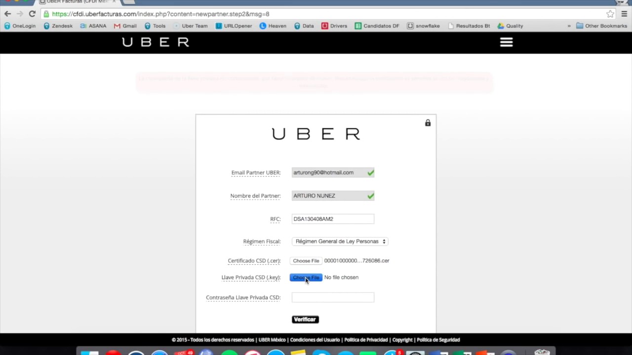Click the browser Back arrow
The image size is (632, 355).
pyautogui.click(x=7, y=14)
